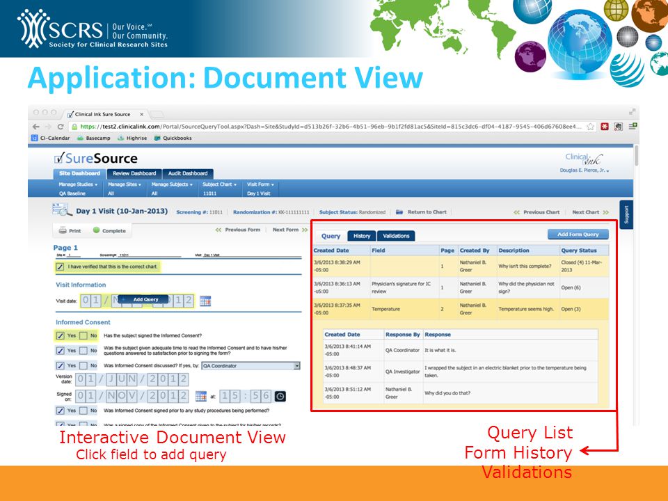The image size is (668, 501).
Task: Click the Add Query popup on Visit date
Action: click(143, 299)
